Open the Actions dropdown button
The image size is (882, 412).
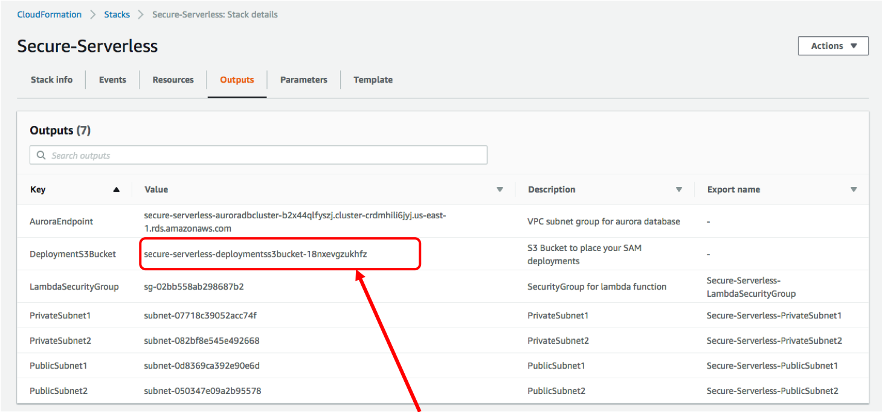pos(833,46)
